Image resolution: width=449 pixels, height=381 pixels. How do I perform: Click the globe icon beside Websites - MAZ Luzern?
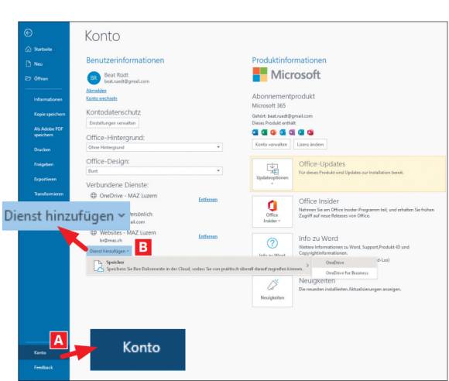[94, 232]
